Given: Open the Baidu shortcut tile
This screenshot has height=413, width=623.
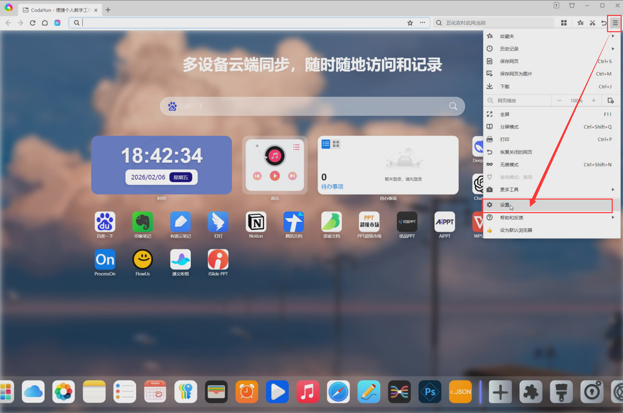Looking at the screenshot, I should pyautogui.click(x=105, y=222).
